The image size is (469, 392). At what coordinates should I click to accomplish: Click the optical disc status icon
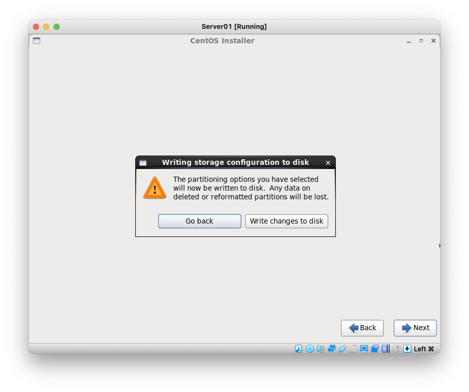click(310, 349)
